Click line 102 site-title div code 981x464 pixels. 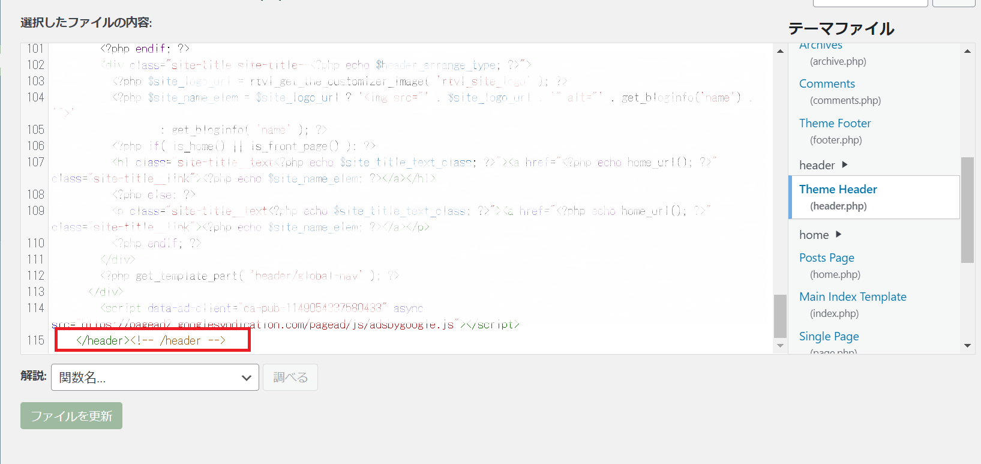click(316, 65)
